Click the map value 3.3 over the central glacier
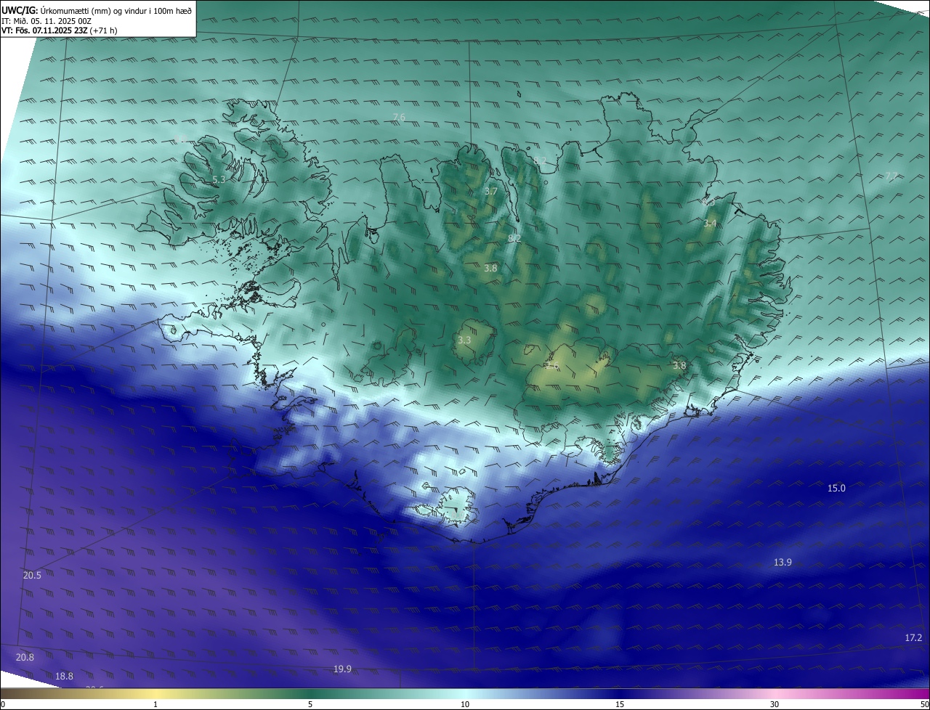 pyautogui.click(x=464, y=340)
